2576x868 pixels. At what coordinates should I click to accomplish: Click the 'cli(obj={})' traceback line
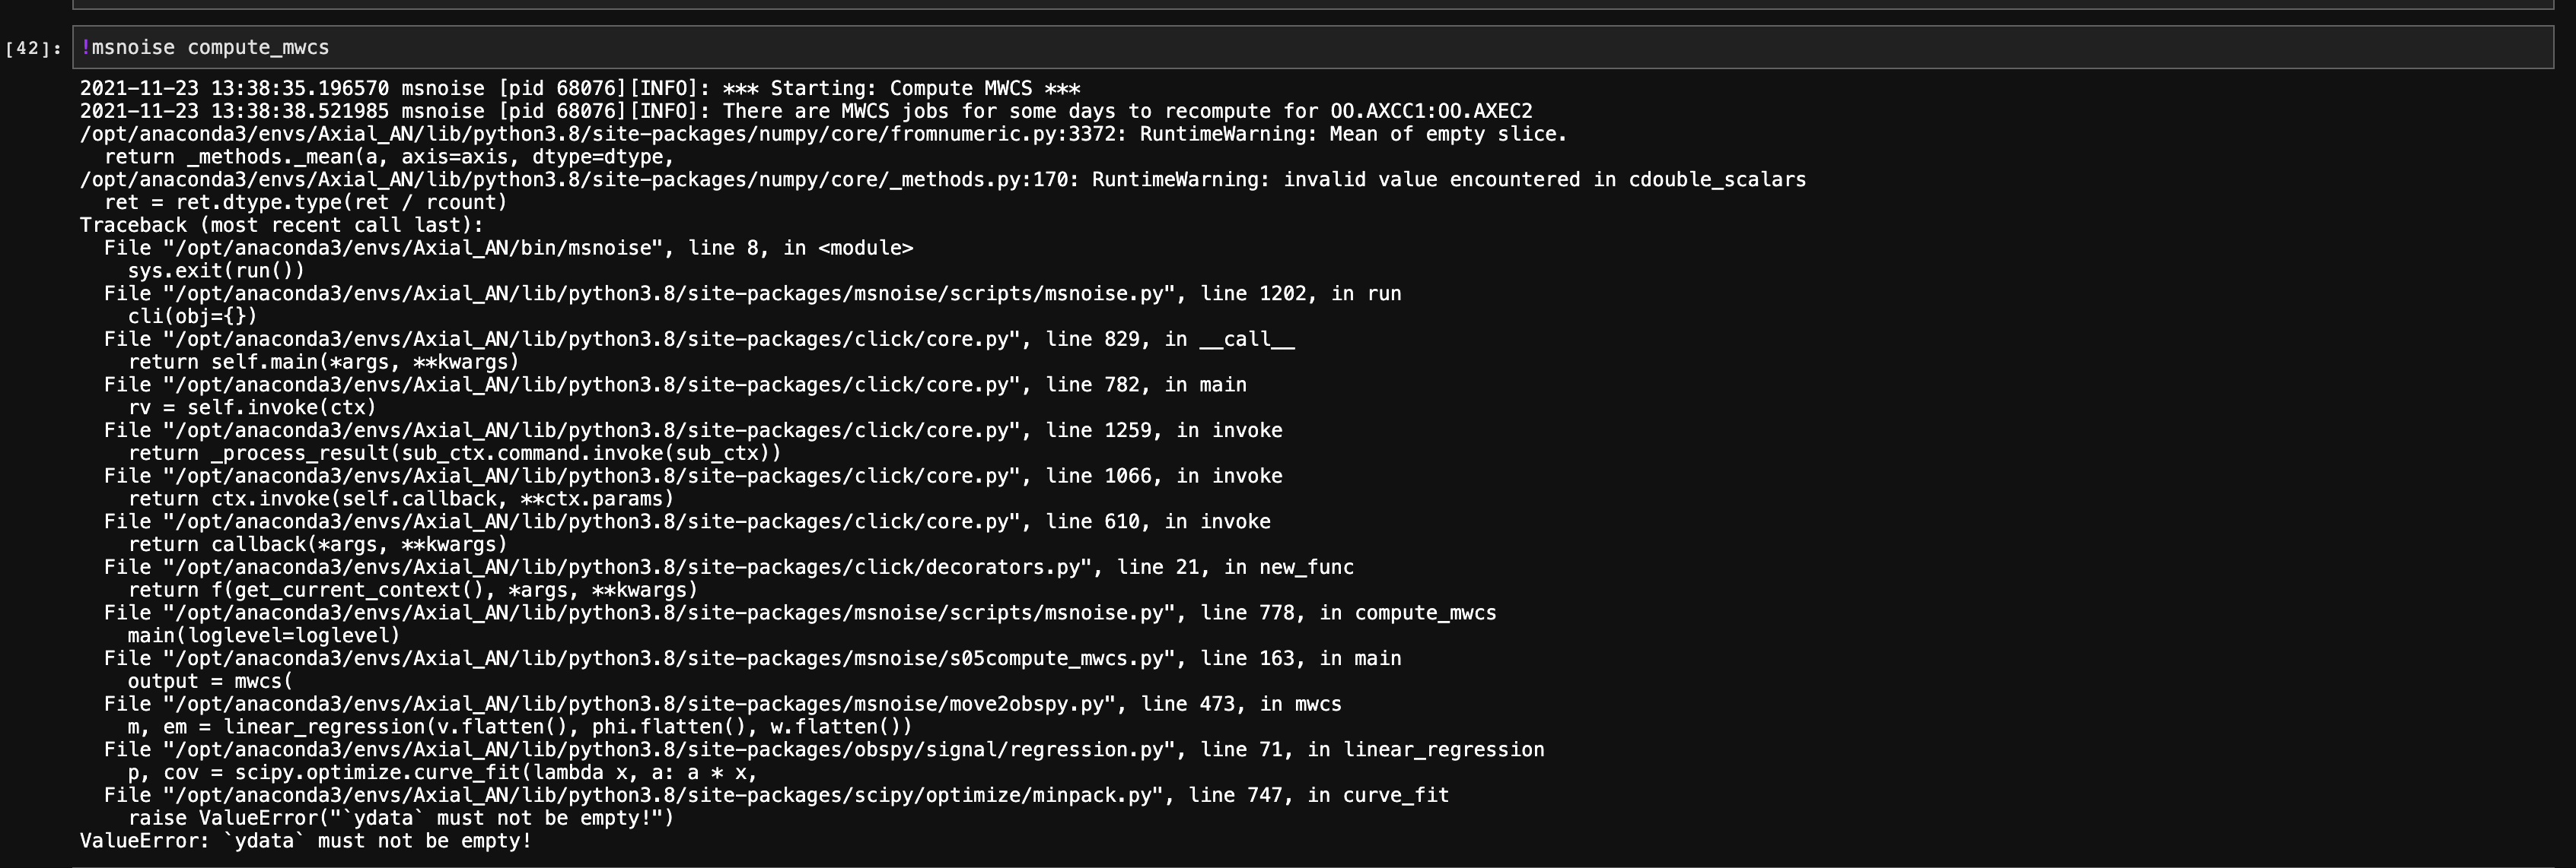pyautogui.click(x=192, y=317)
